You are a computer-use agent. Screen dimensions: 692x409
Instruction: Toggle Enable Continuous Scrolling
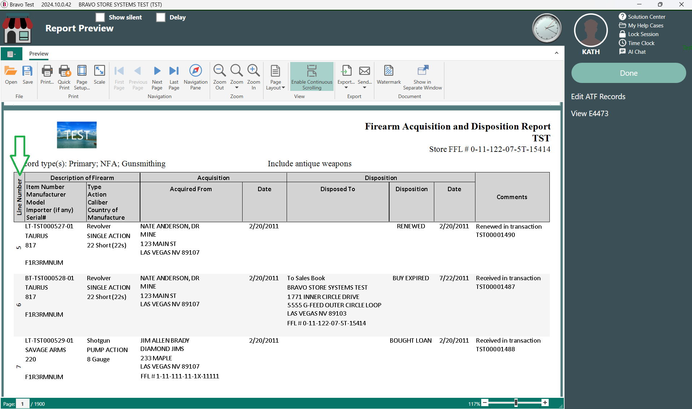point(312,77)
